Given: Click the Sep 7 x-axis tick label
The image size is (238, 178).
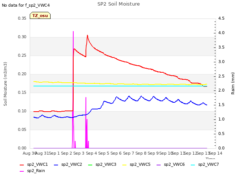Looking at the screenshot, I should [x=128, y=153].
